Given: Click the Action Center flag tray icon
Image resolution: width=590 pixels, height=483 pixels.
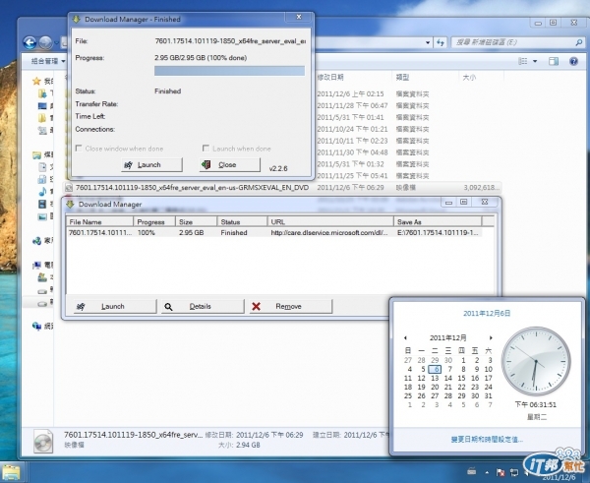Looking at the screenshot, I should (501, 472).
